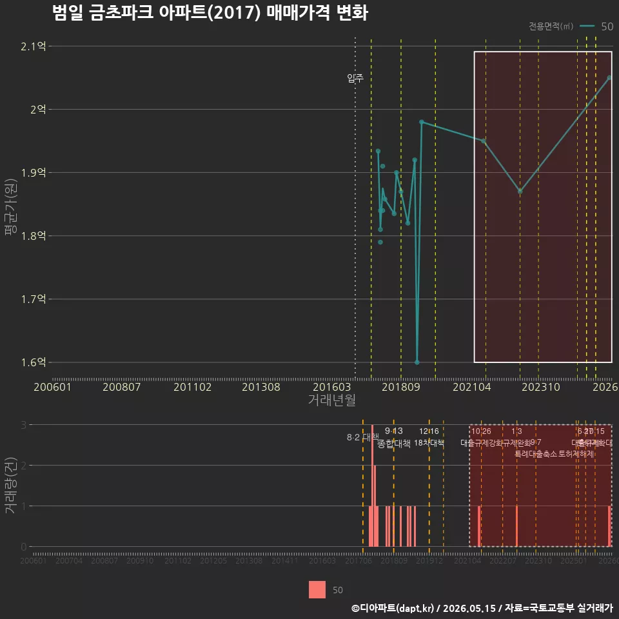Click the 평균가(원) vertical axis title
619x619 pixels.
(11, 207)
